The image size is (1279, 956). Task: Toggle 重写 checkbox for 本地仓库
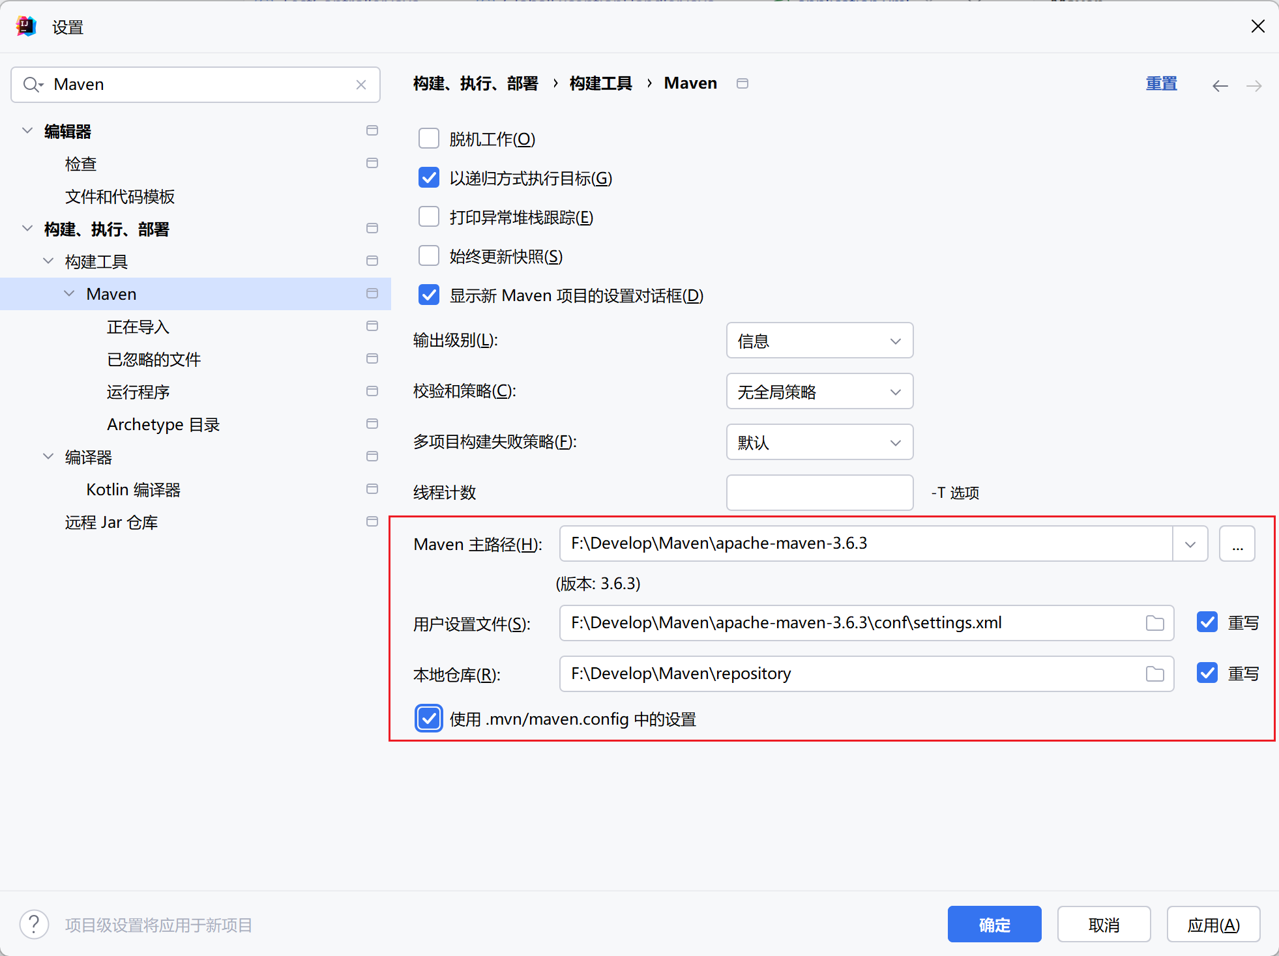coord(1207,673)
